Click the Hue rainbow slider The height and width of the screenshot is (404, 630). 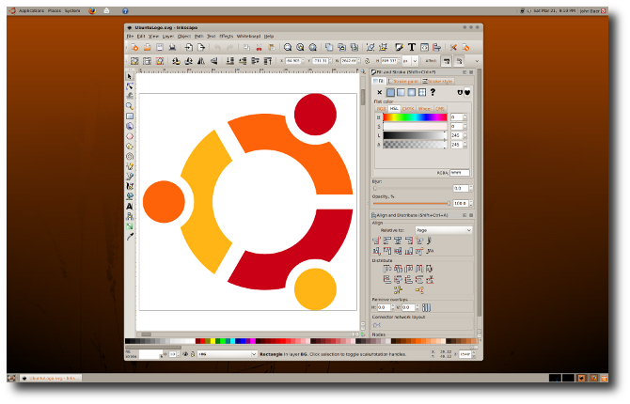[415, 117]
